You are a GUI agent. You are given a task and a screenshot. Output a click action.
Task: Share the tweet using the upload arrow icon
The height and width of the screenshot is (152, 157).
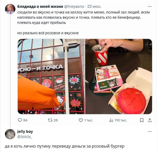pos(150,120)
